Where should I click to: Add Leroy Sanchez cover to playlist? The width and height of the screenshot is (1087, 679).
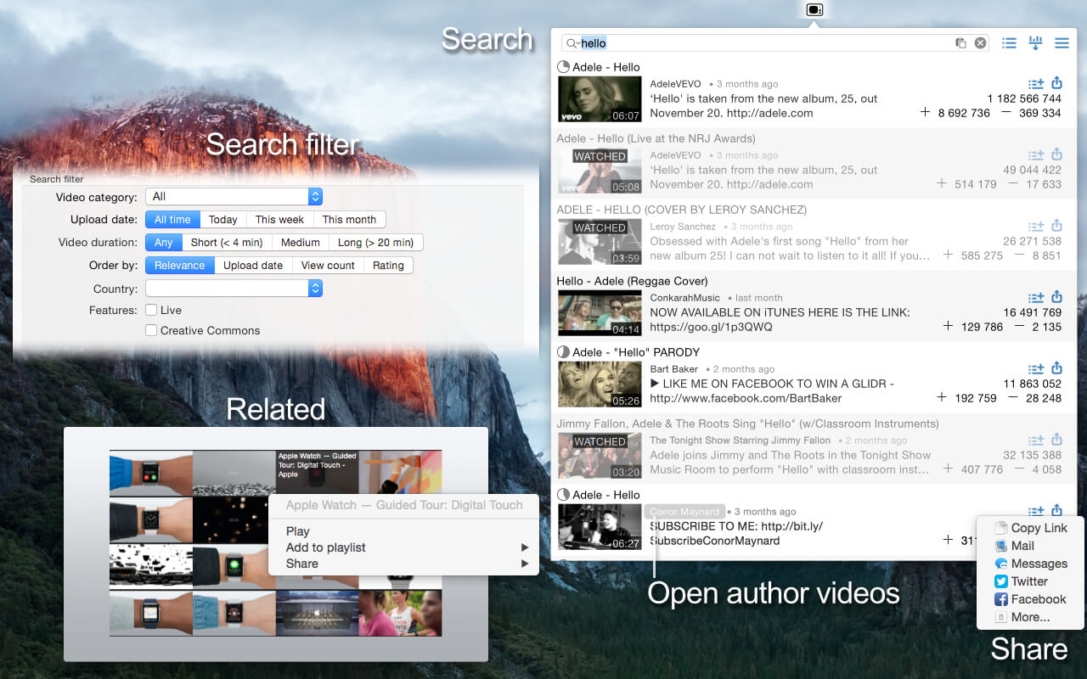coord(1036,226)
